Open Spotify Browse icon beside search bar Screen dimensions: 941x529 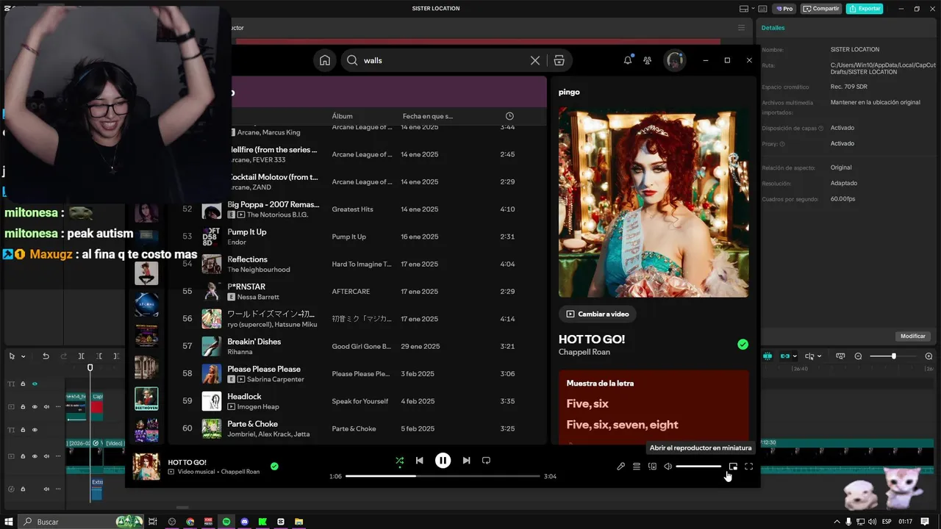559,60
